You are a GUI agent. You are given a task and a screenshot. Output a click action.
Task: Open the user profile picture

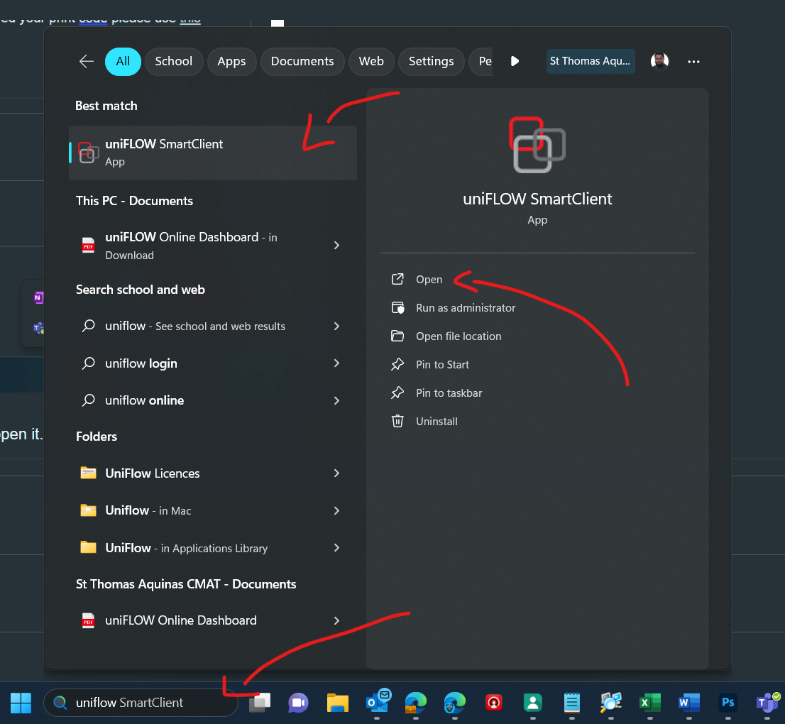tap(659, 61)
